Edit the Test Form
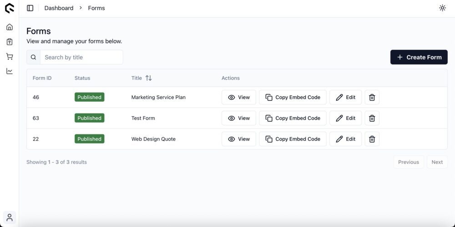The width and height of the screenshot is (455, 227). [x=346, y=118]
